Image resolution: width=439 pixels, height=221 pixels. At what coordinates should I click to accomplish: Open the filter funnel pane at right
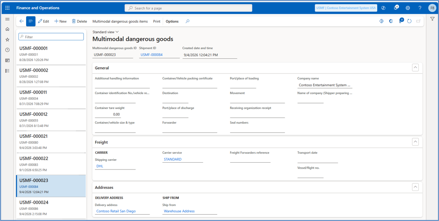pos(432,19)
